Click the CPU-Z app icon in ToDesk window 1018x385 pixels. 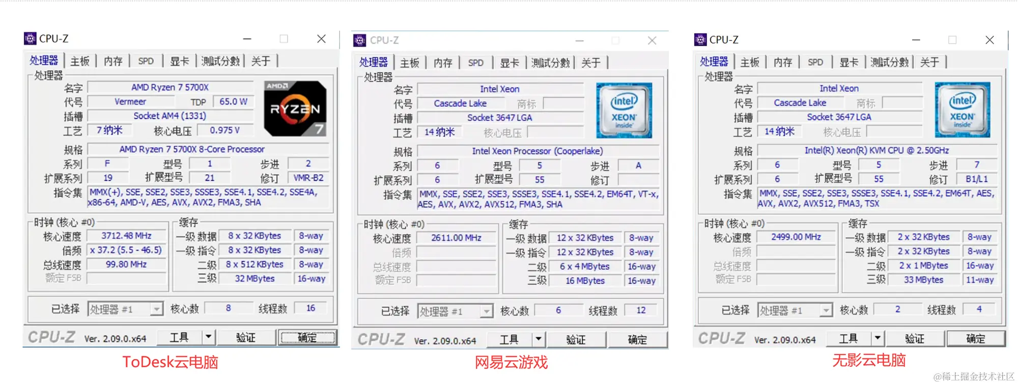[30, 39]
